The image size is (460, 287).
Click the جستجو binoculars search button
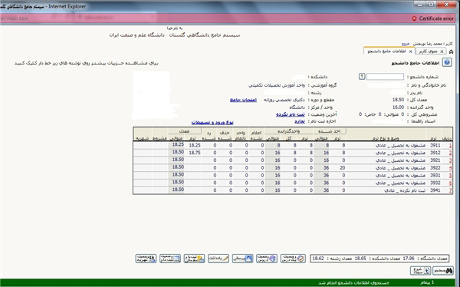pos(443,271)
